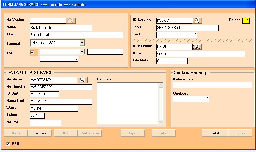Screen dimensions: 256x152
Task: Click the Simpan button
Action: click(x=40, y=133)
